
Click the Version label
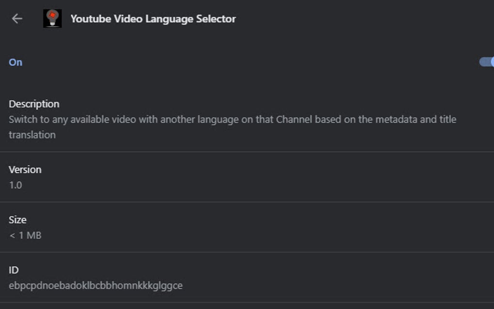26,170
